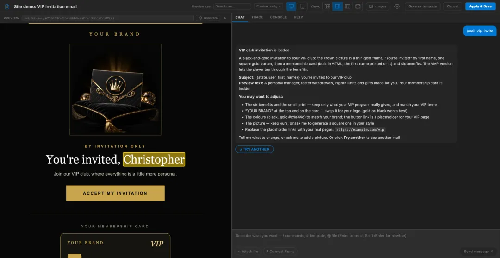
Task: Click the Subject line in chat
Action: [295, 77]
